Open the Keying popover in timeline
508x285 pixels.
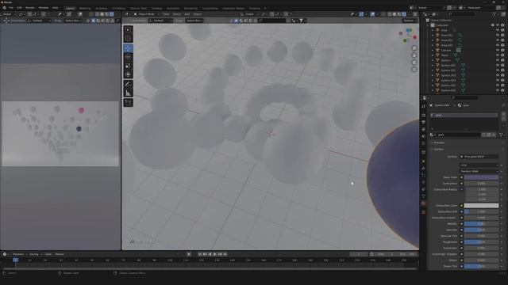coord(35,254)
